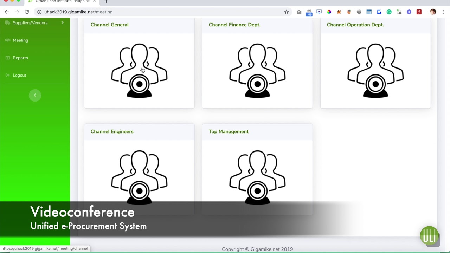Reload the page with the refresh icon

[x=27, y=12]
